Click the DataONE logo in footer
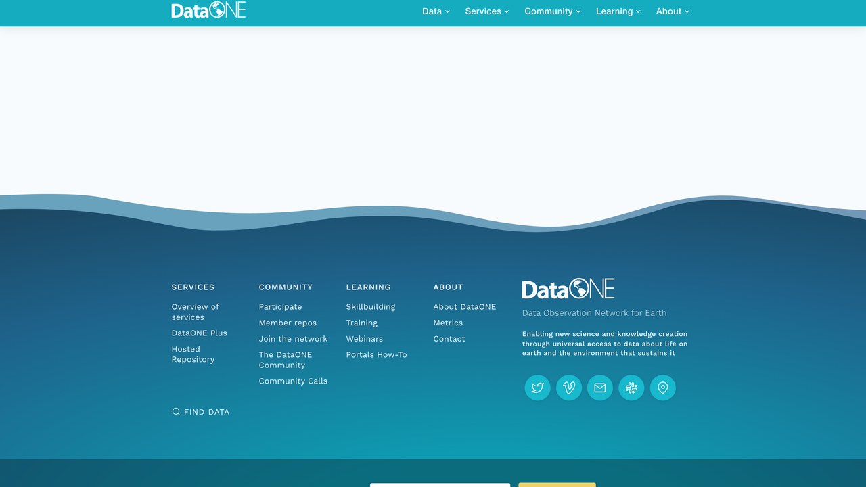 (x=568, y=289)
